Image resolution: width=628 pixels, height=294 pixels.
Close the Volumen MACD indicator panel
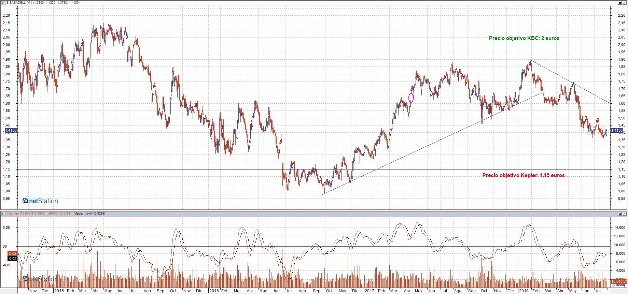(625, 214)
